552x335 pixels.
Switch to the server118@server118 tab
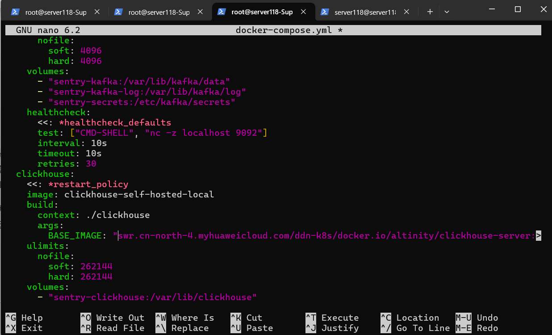364,12
